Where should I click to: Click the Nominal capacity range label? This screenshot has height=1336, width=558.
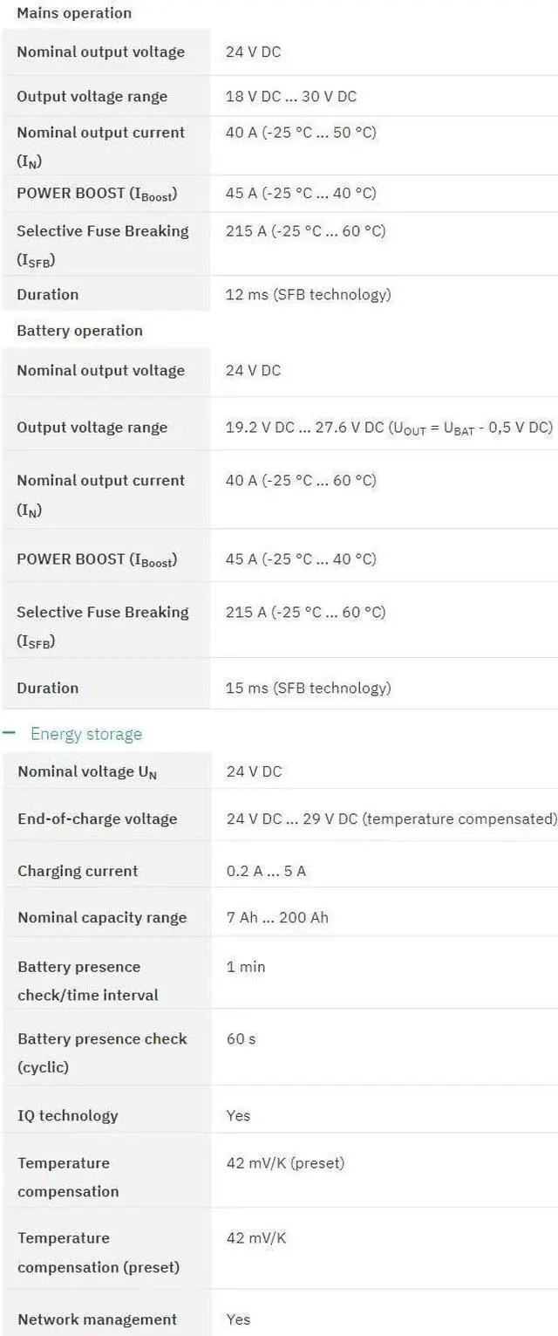tap(102, 917)
